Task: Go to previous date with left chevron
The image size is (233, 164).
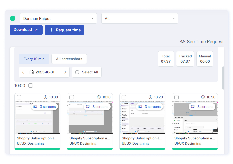Action: coord(23,72)
